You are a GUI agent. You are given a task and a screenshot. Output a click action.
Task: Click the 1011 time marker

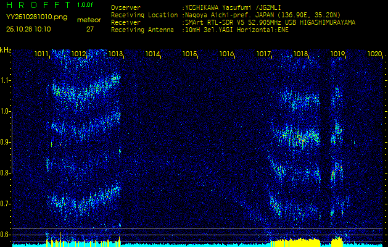[x=42, y=54]
